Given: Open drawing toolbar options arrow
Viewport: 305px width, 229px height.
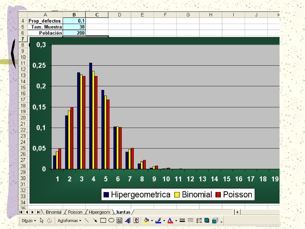Looking at the screenshot, I should click(221, 222).
